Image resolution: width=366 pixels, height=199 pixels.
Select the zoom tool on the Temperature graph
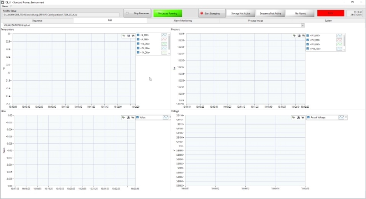(128, 35)
